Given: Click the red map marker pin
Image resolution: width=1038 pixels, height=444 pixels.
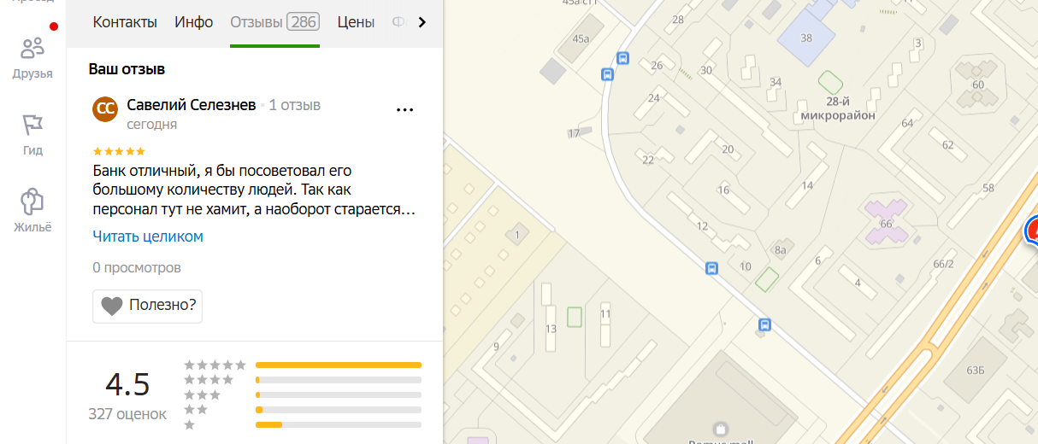Looking at the screenshot, I should pos(1032,231).
